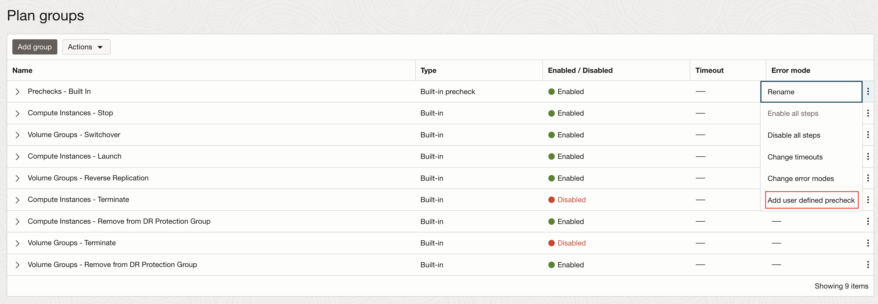Open actions for Volume Groups - Reverse Replication row
Screen dimensions: 878x304
point(868,178)
